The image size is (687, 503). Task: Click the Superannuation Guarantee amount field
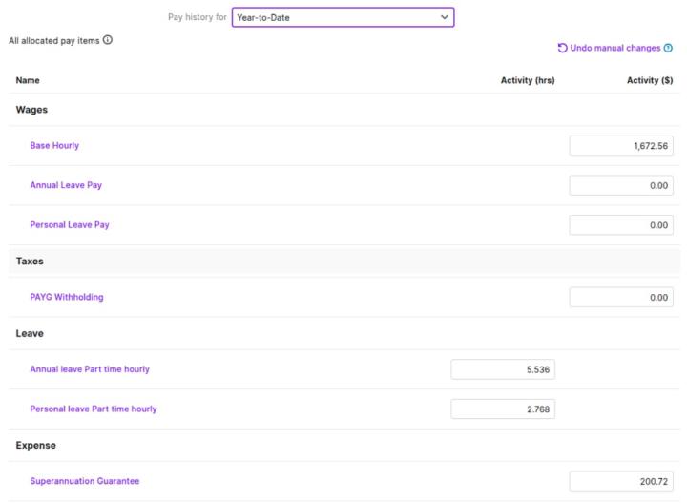coord(621,481)
